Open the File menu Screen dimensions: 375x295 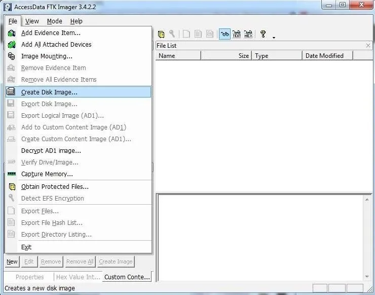[x=13, y=21]
